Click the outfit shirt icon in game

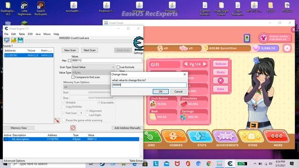pos(263,38)
